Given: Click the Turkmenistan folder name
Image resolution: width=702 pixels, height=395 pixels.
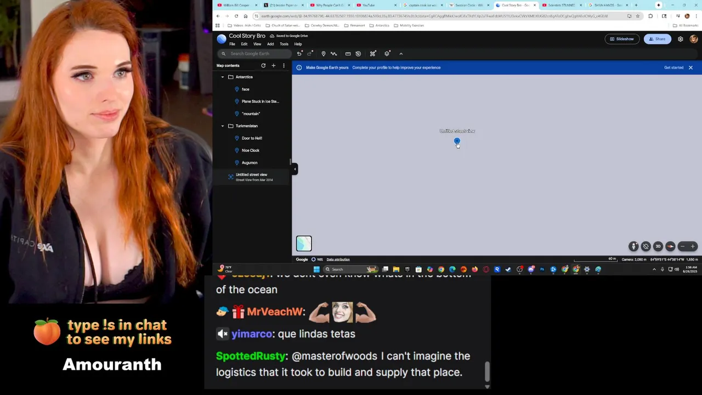Looking at the screenshot, I should [246, 126].
